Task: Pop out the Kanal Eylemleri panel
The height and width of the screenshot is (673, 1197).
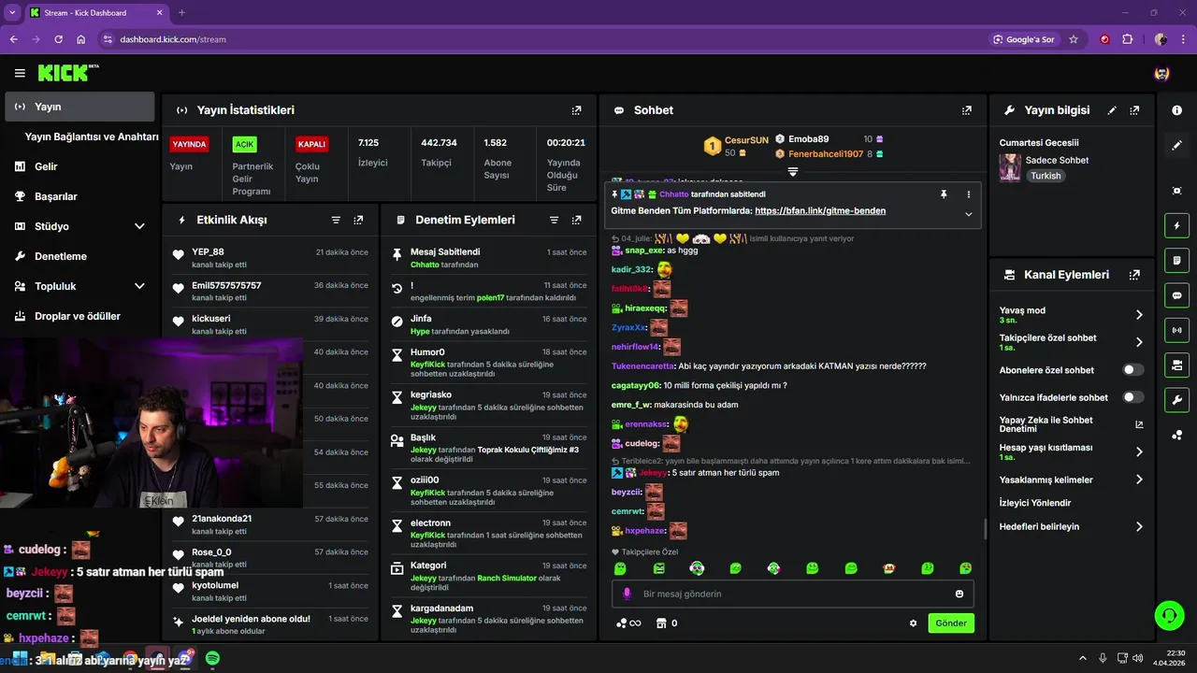Action: [1134, 275]
